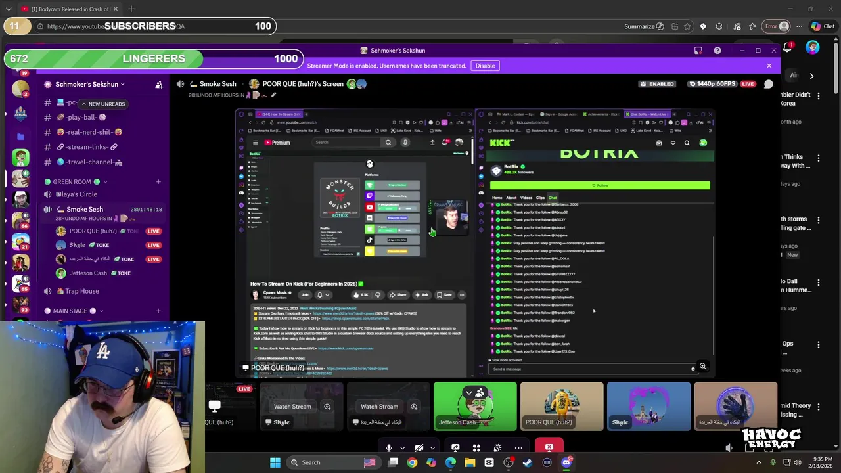Open more options in call controls

point(518,448)
